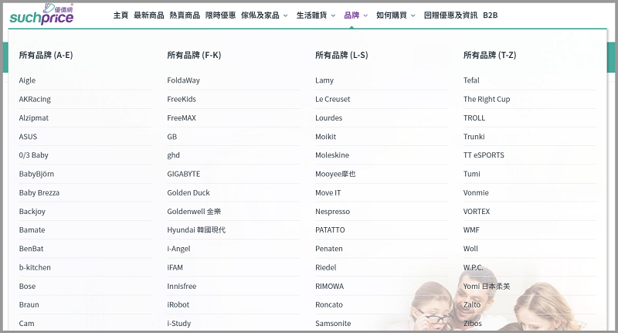
Task: Choose the Move IT brand
Action: [x=328, y=192]
